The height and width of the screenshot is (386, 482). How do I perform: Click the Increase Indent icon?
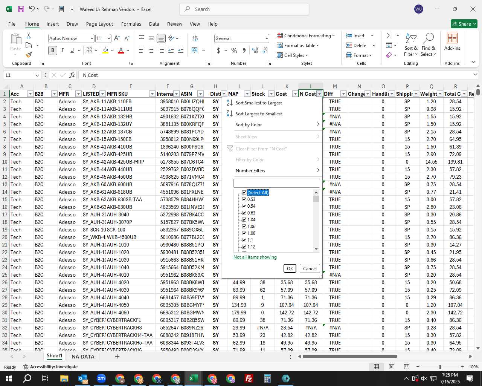(181, 51)
